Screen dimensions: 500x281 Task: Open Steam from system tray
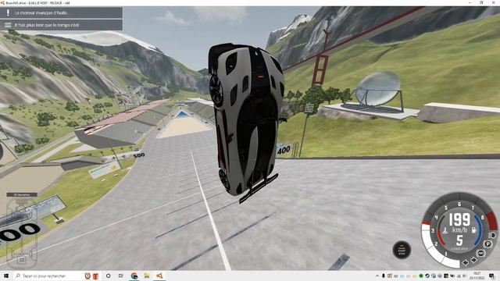pyautogui.click(x=427, y=276)
